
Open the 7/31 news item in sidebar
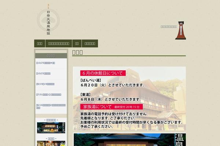pyautogui.click(x=49, y=95)
